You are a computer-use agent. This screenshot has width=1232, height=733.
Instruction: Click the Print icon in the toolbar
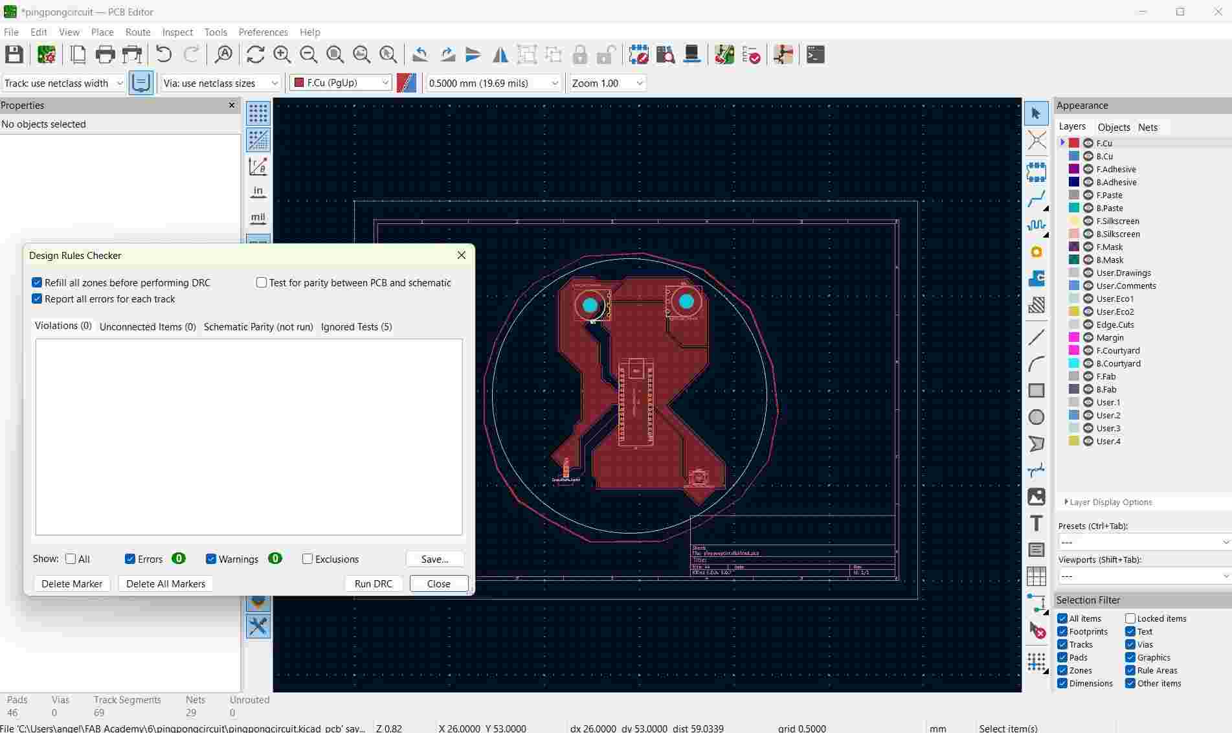(105, 55)
